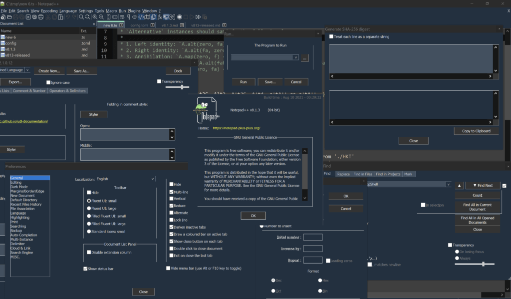The height and width of the screenshot is (299, 511).
Task: Enable Treat each line as a separate string
Action: coord(331,36)
